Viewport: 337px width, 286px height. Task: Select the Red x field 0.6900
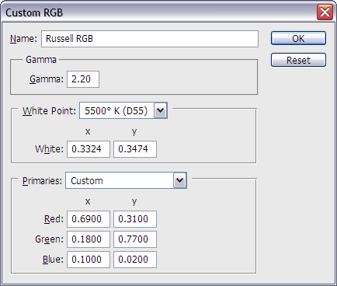pos(89,219)
